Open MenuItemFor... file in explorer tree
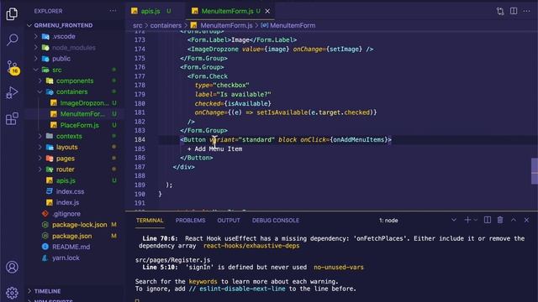The height and width of the screenshot is (302, 538). click(82, 114)
